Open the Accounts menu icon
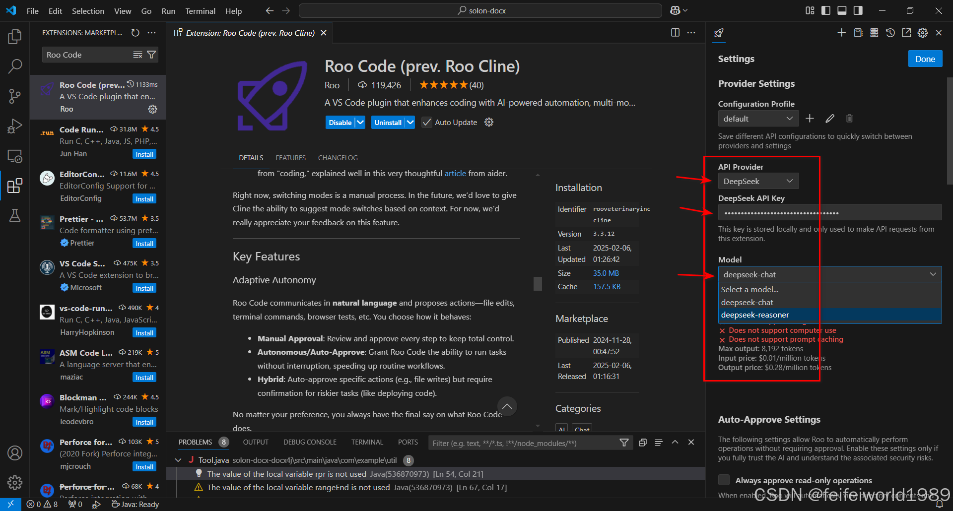The image size is (953, 511). [x=15, y=453]
